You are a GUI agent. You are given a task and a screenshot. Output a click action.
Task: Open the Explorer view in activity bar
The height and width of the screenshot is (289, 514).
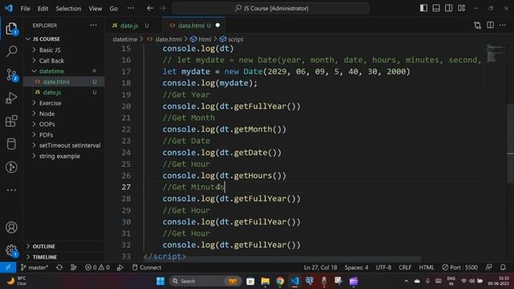[11, 29]
